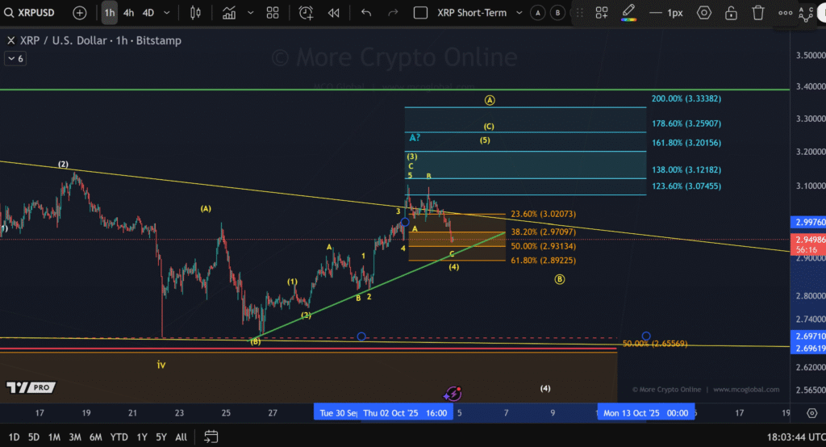Pick the drawing line color pencil swatch

click(x=628, y=13)
